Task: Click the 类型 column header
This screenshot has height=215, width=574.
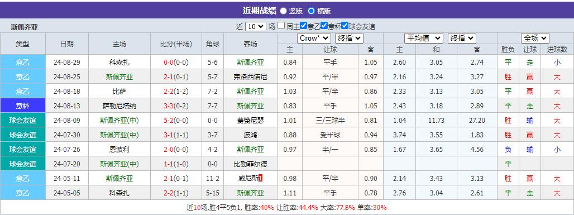Action: (x=23, y=44)
